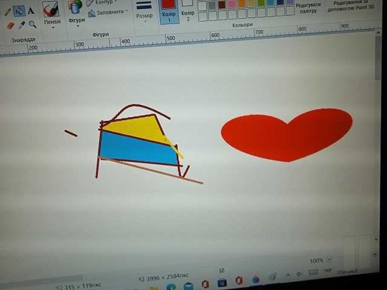Select the Pencil tool
Viewport: 387px width, 290px height.
tap(7, 11)
